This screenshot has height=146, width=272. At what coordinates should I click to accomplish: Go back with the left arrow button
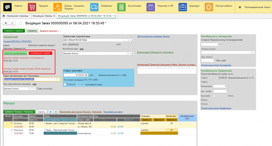[6, 23]
